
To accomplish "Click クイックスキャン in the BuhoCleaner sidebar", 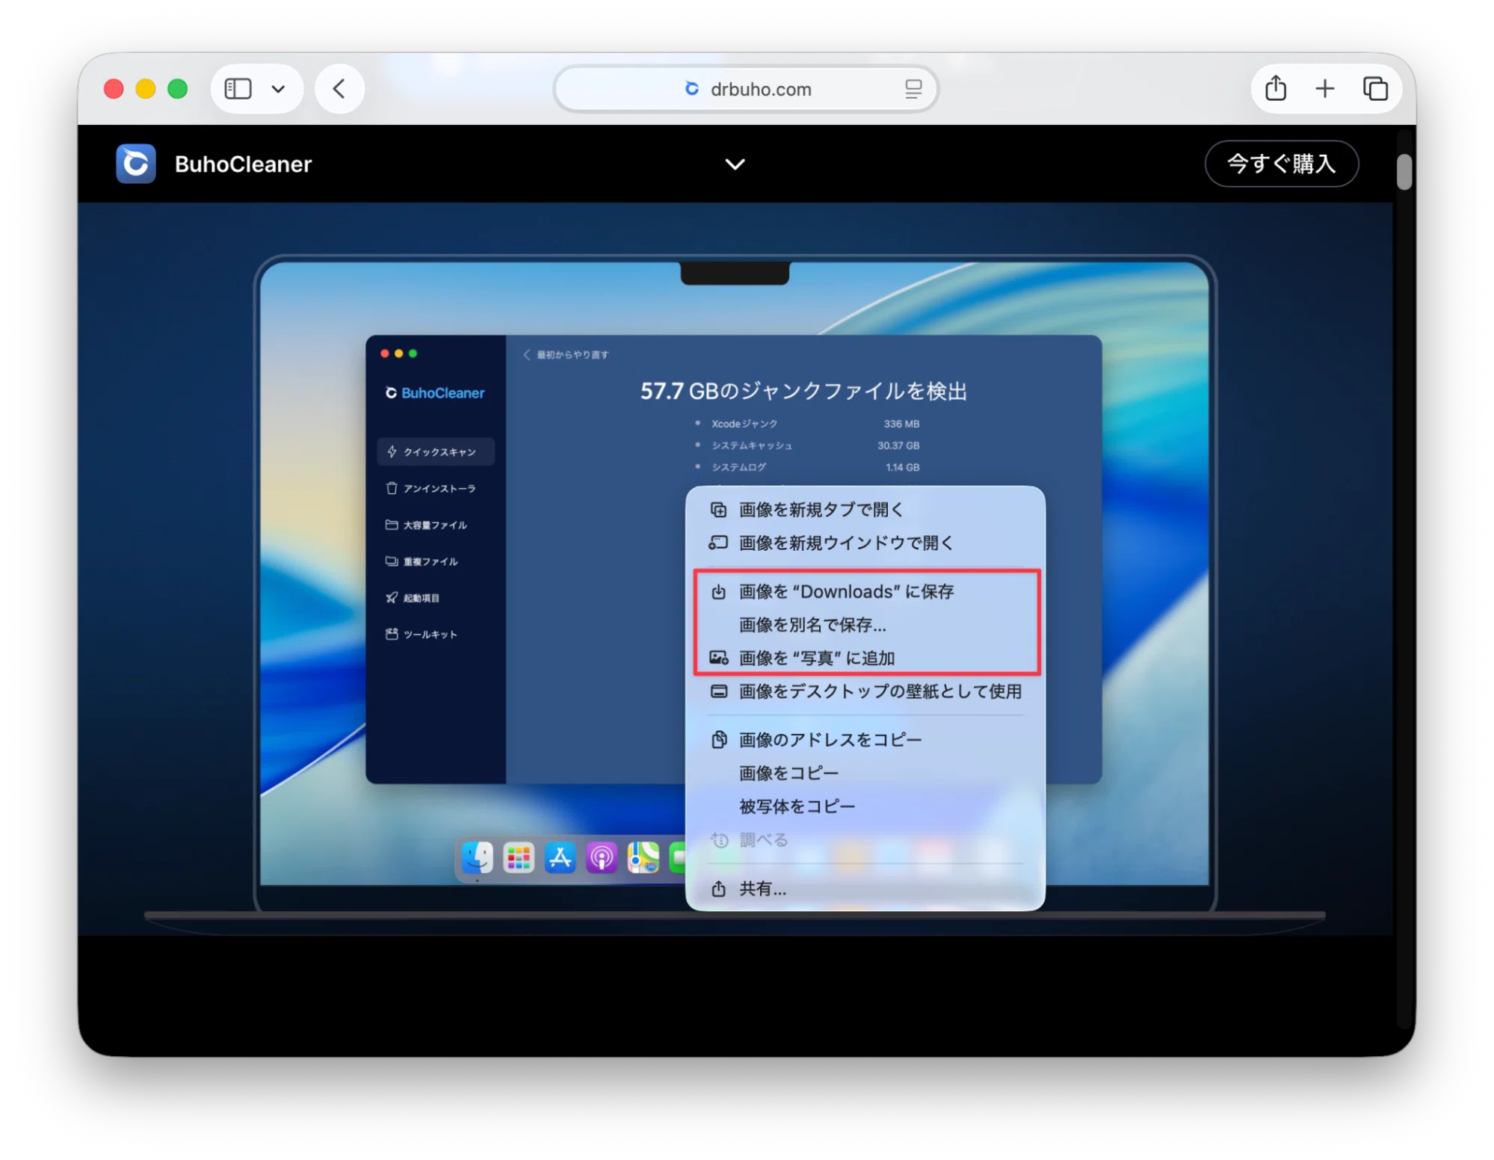I will [436, 451].
